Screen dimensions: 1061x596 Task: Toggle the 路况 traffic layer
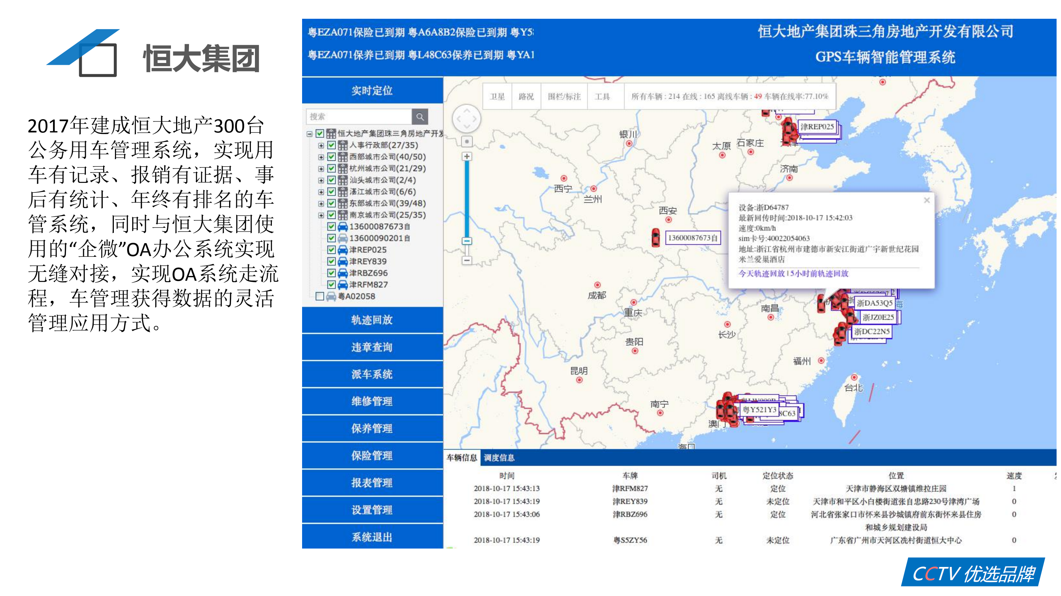[x=526, y=97]
